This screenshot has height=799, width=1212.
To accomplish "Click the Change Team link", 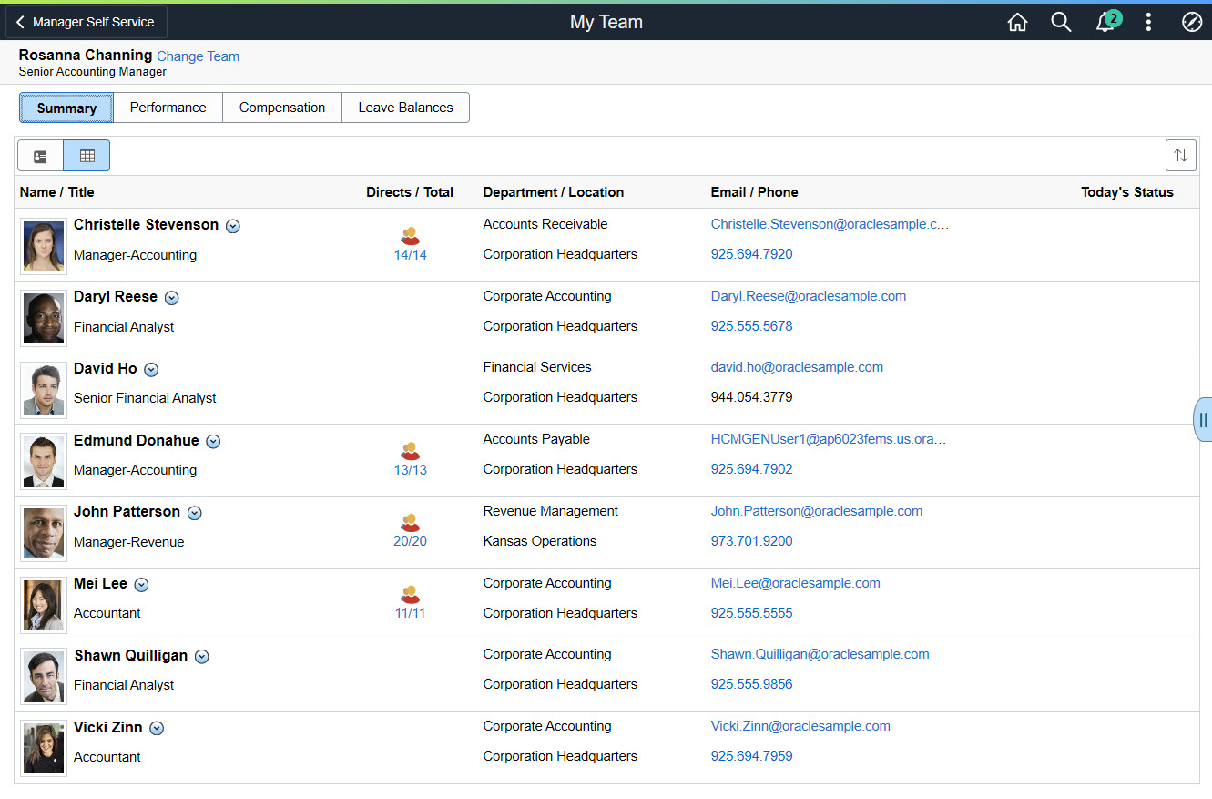I will click(x=198, y=56).
